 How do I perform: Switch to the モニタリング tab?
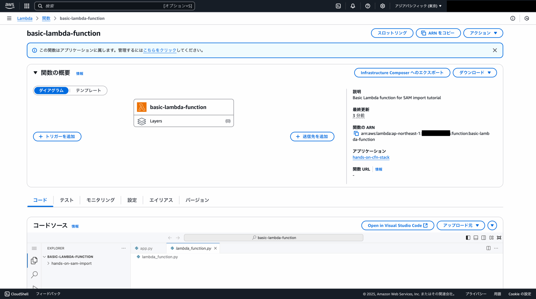pyautogui.click(x=100, y=200)
